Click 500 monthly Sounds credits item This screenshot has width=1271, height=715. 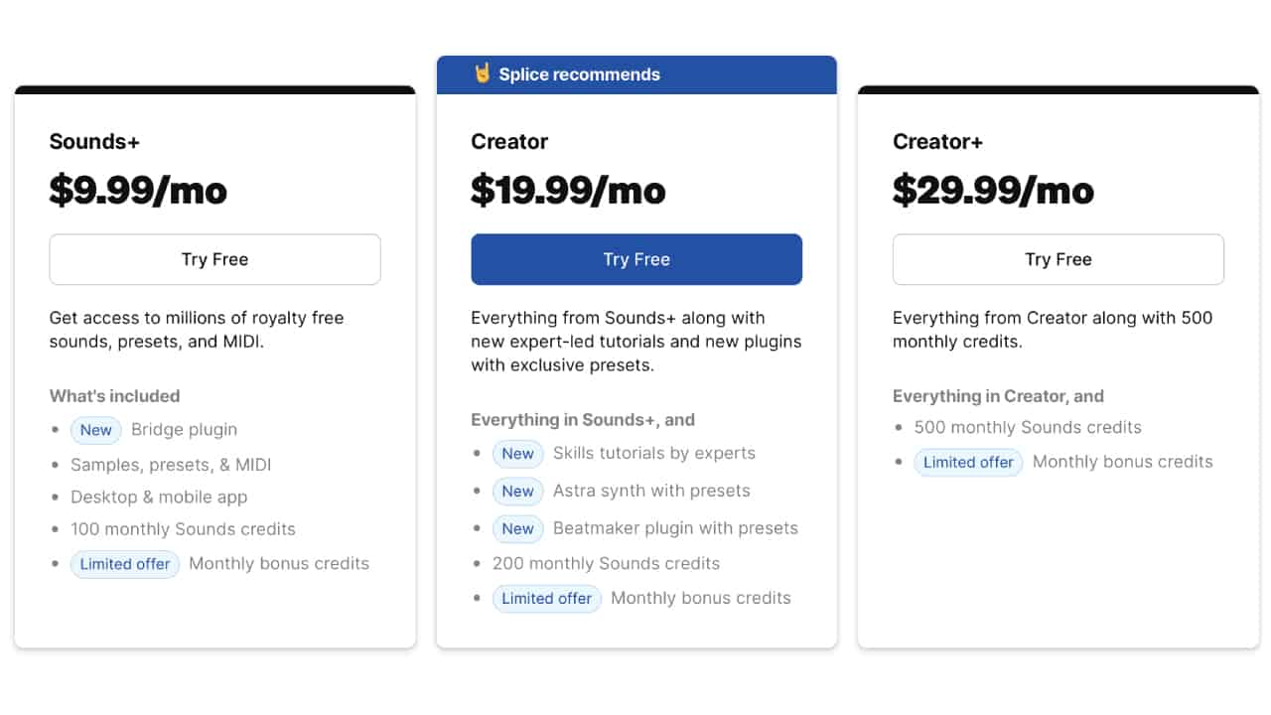[x=1028, y=428]
